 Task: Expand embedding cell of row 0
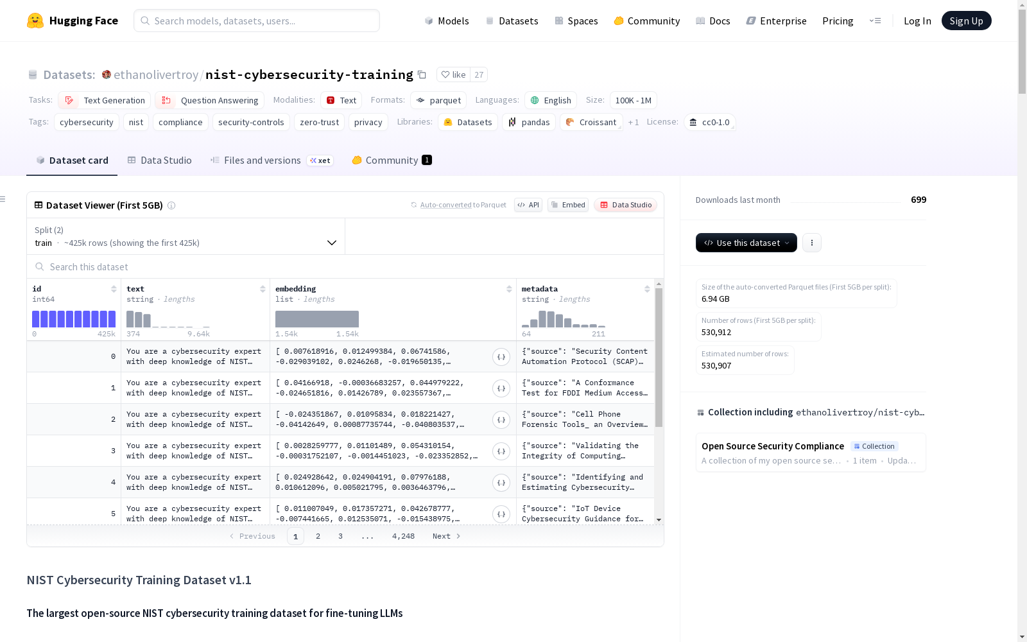click(501, 357)
